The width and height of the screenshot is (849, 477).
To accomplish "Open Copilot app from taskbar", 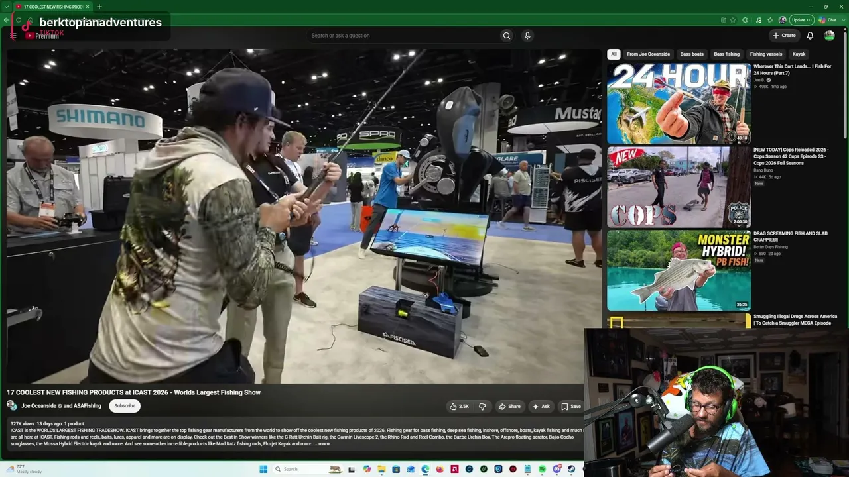I will click(x=367, y=469).
